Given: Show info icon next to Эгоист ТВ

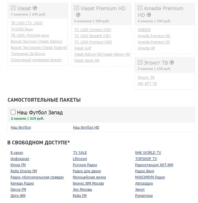Looking at the screenshot, I should [x=171, y=62].
